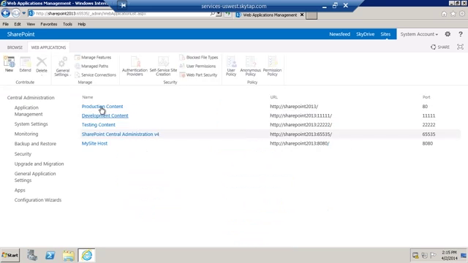
Task: Open Server Manager on the taskbar
Action: coord(32,255)
